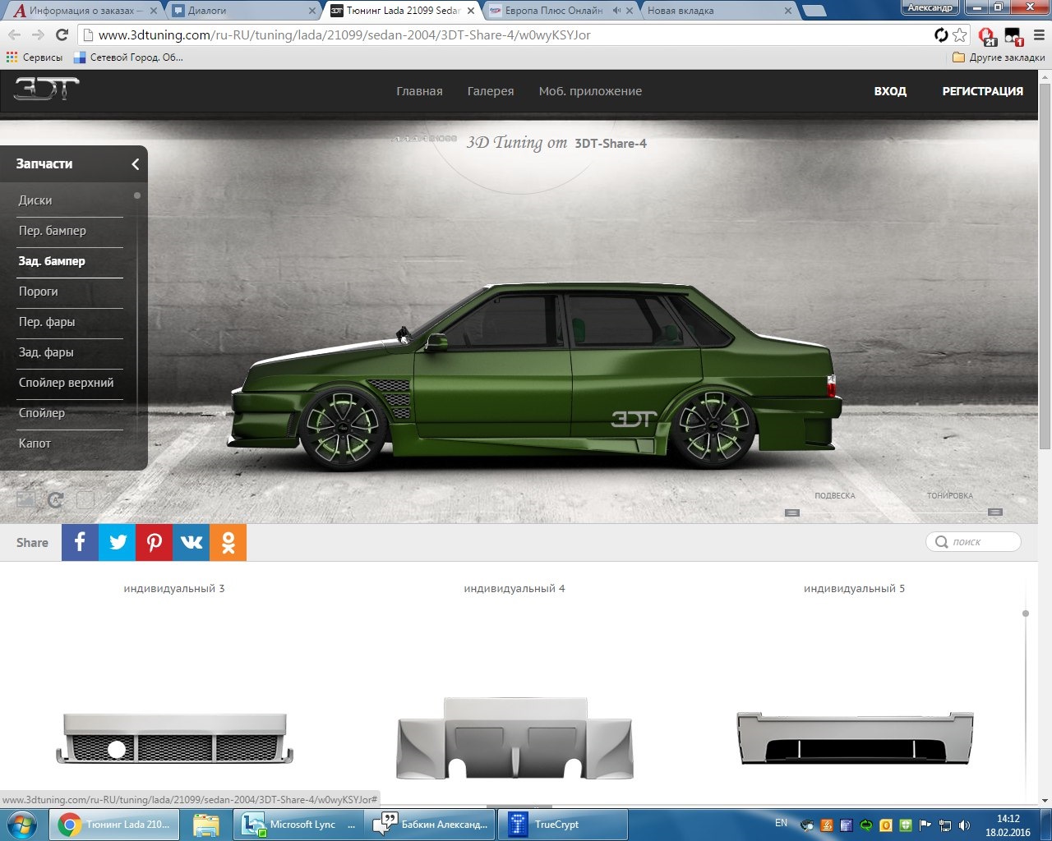Click the empty square icon below parts panel
The image size is (1052, 841).
click(x=85, y=499)
